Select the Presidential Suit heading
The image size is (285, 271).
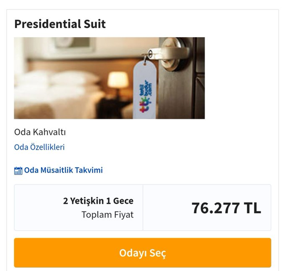pos(60,24)
